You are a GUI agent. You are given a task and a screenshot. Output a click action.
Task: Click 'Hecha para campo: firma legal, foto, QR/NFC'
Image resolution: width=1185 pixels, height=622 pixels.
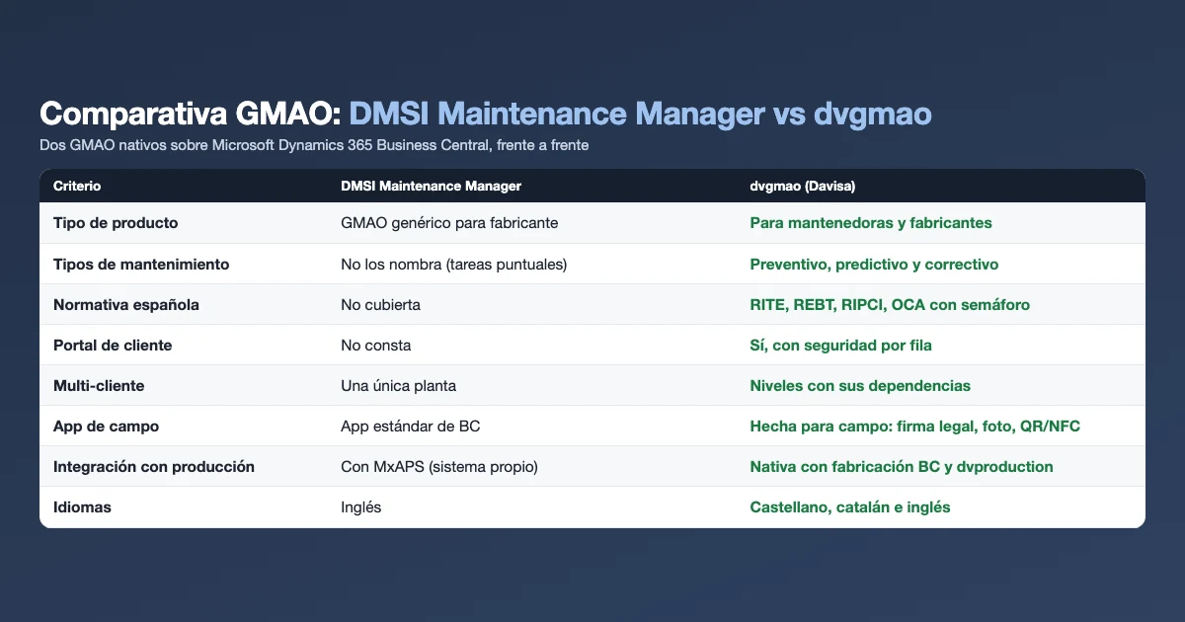click(917, 426)
